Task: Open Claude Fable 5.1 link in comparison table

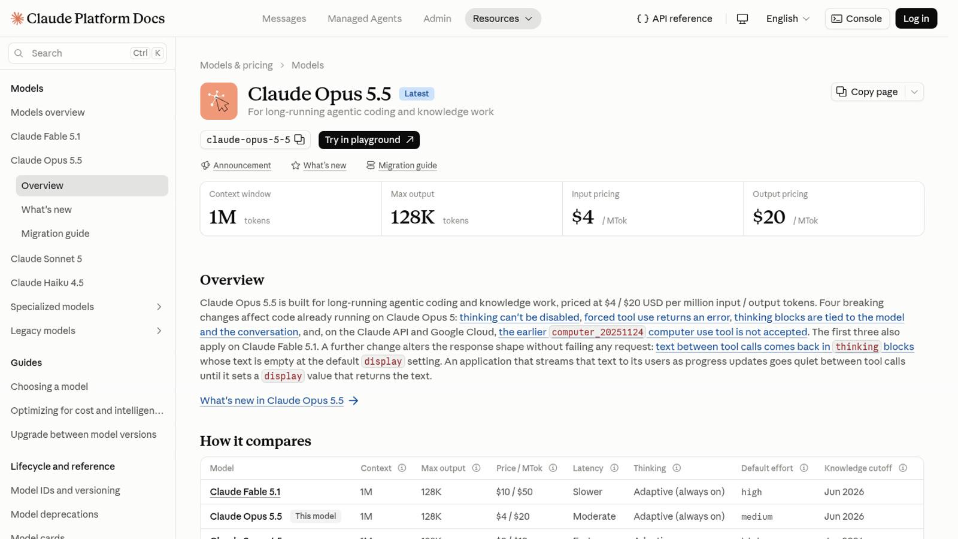Action: coord(245,492)
